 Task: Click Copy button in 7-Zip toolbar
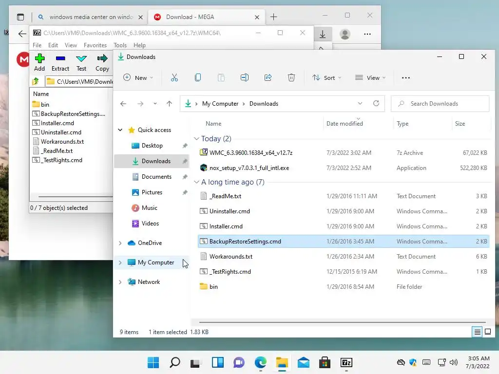[102, 63]
